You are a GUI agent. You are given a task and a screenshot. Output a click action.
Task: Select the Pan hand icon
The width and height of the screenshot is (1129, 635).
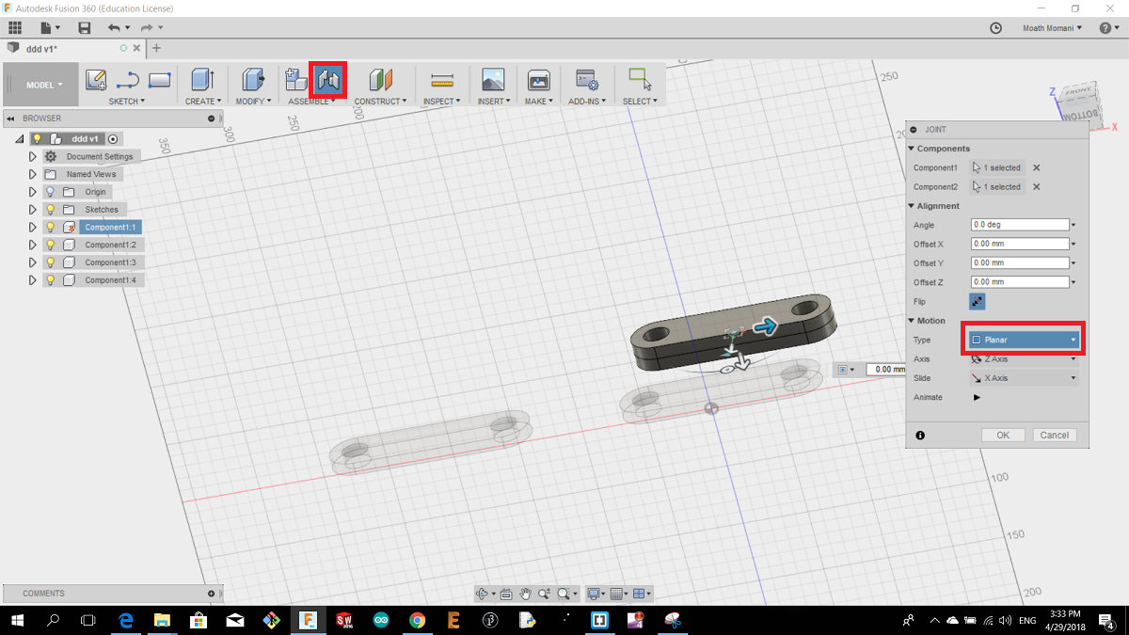[x=526, y=594]
